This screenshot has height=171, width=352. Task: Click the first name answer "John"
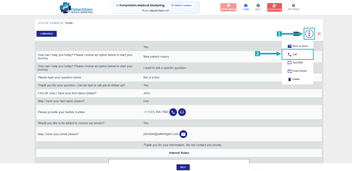pos(147,93)
